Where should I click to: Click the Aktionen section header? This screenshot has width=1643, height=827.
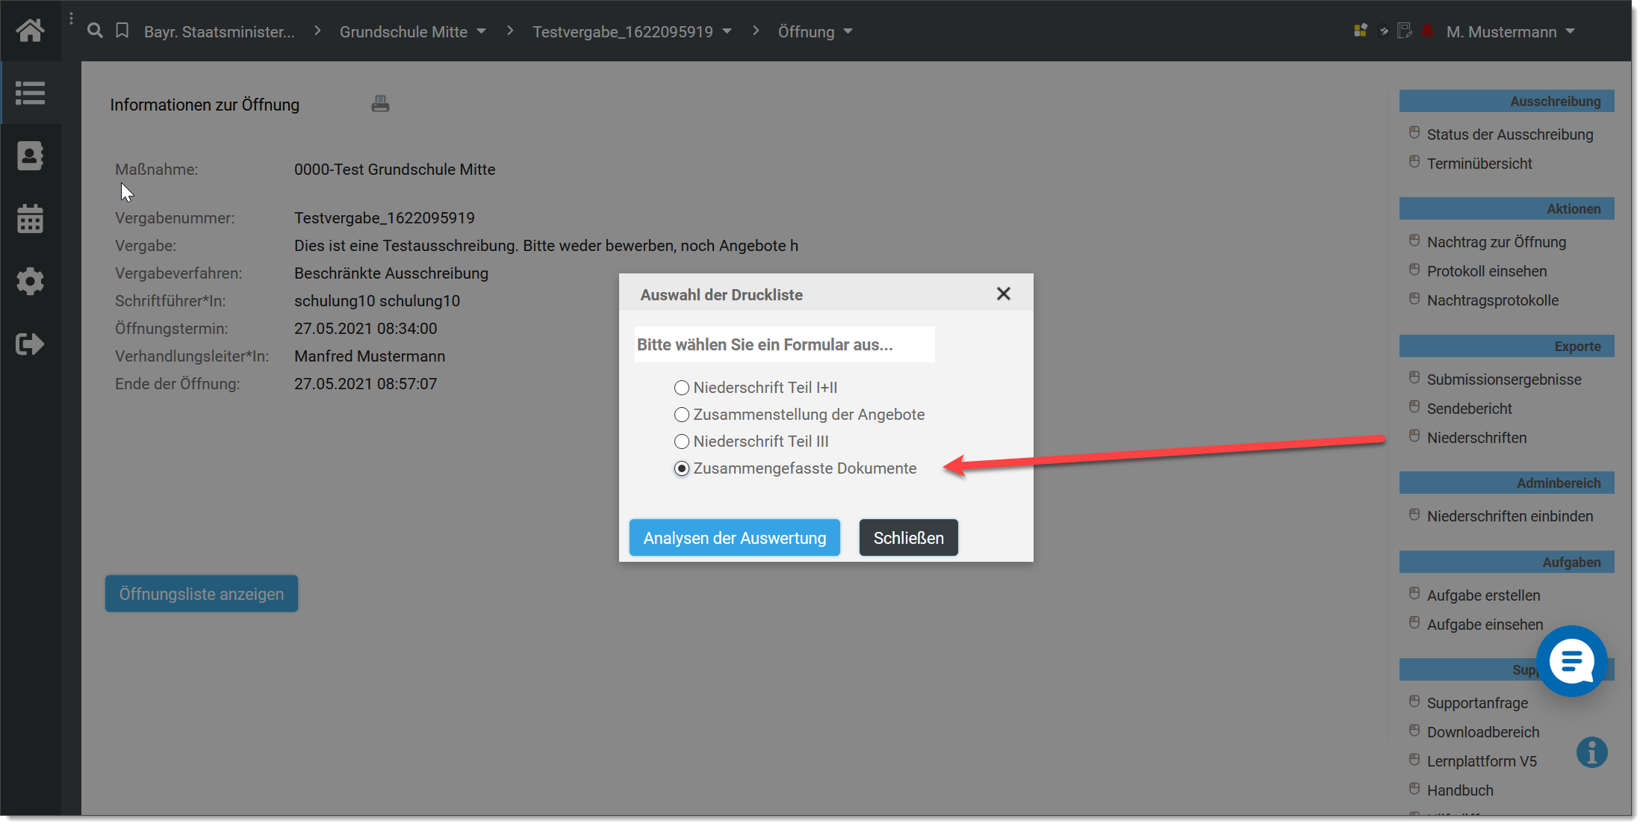click(x=1506, y=208)
